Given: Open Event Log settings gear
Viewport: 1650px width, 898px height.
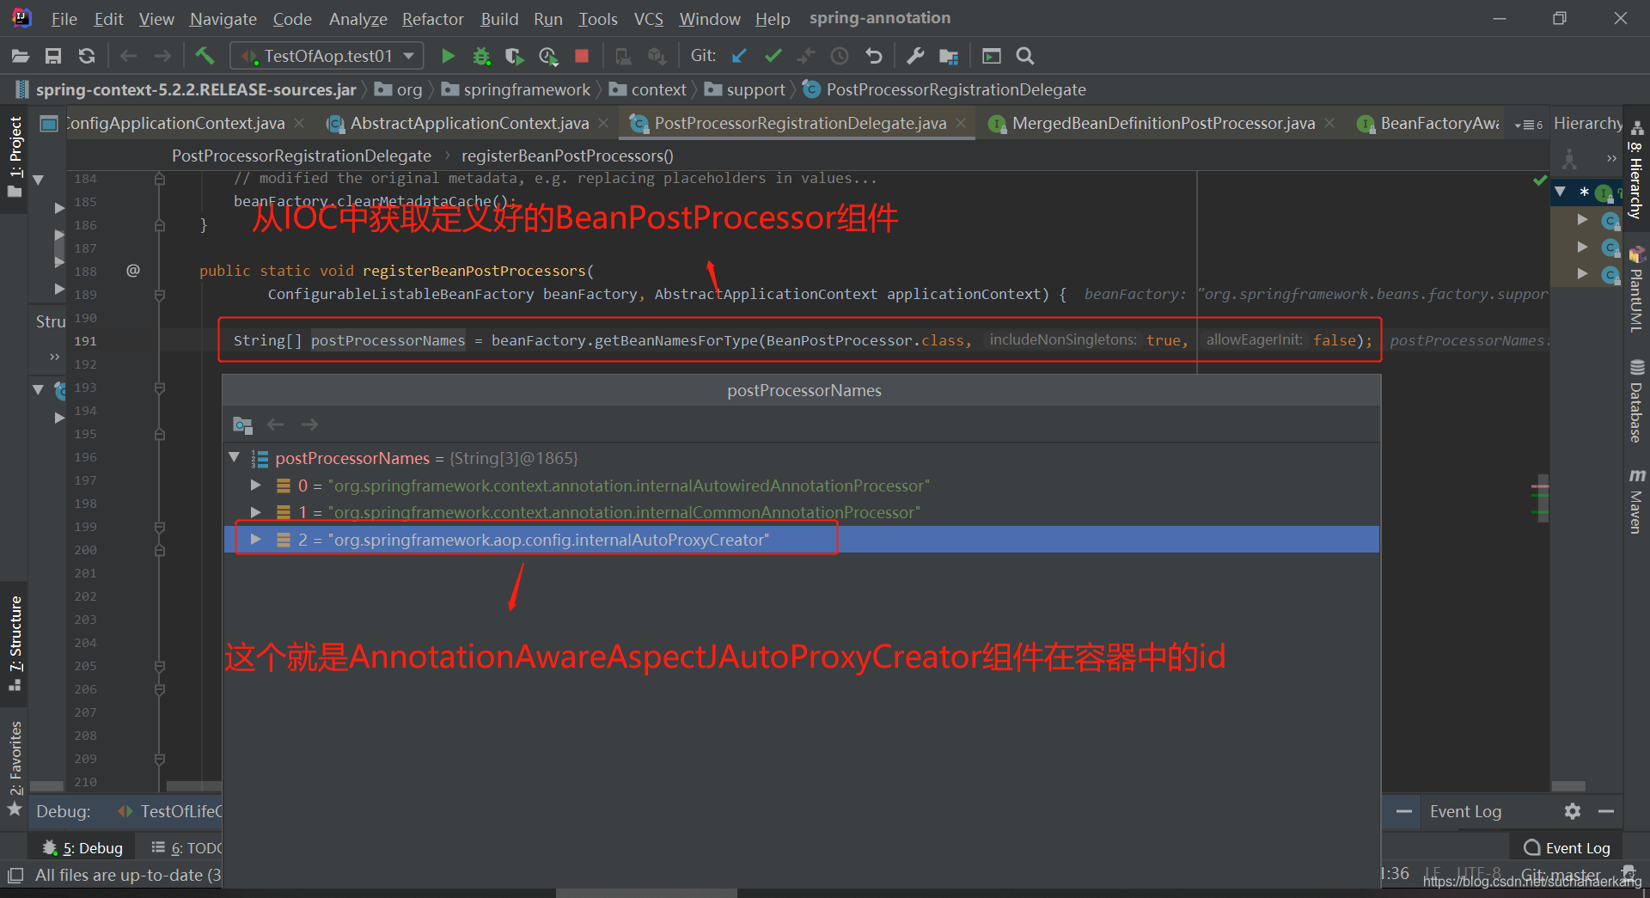Looking at the screenshot, I should (x=1573, y=811).
